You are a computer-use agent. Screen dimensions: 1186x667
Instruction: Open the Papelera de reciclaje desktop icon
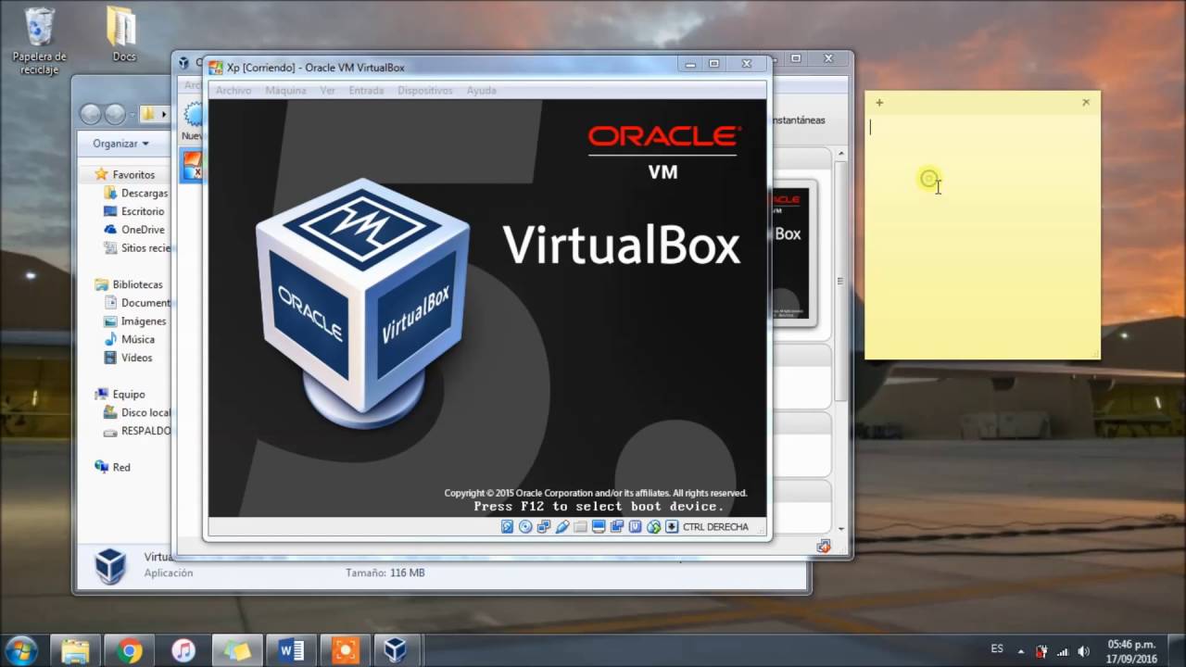click(x=39, y=41)
